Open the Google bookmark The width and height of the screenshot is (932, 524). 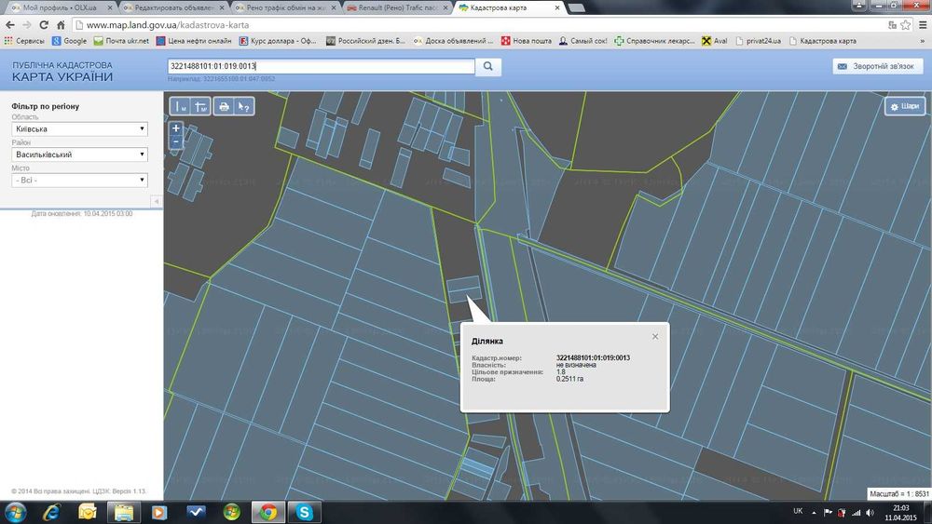tap(70, 41)
